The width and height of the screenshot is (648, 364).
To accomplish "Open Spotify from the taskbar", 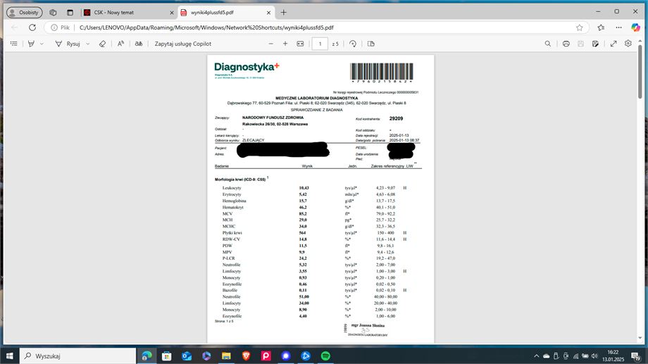I will pyautogui.click(x=325, y=356).
